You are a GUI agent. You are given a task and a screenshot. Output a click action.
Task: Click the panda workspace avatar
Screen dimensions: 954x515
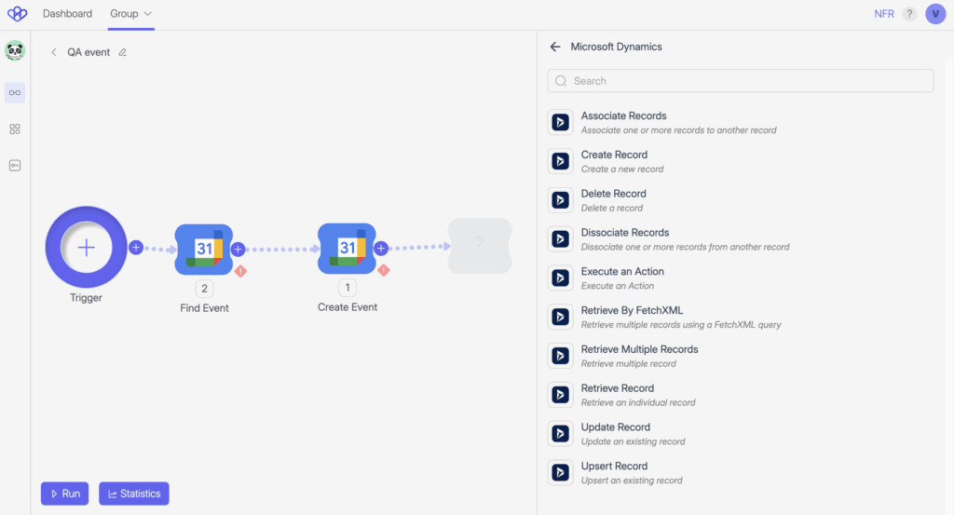[15, 51]
